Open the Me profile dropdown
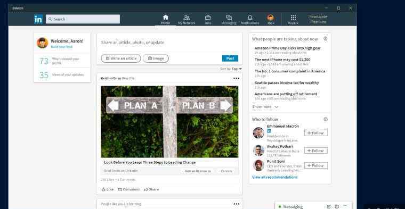The height and width of the screenshot is (209, 405). [270, 19]
